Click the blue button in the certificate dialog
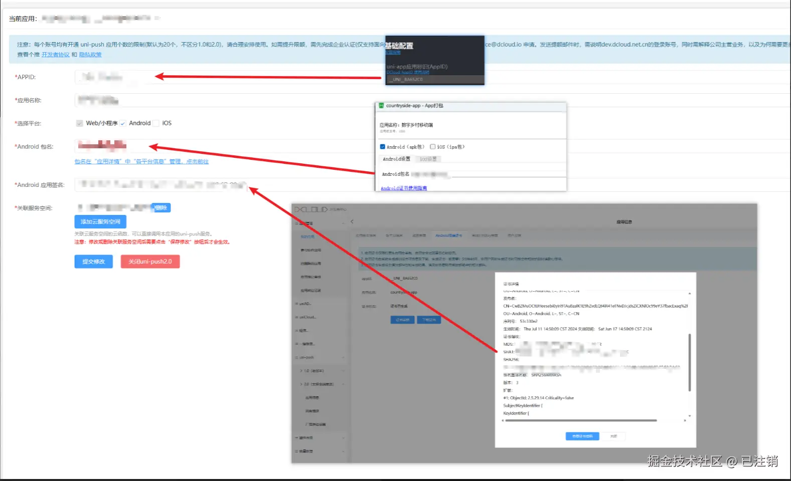 [x=582, y=436]
